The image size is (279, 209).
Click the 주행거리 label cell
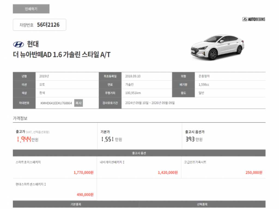[x=110, y=93]
